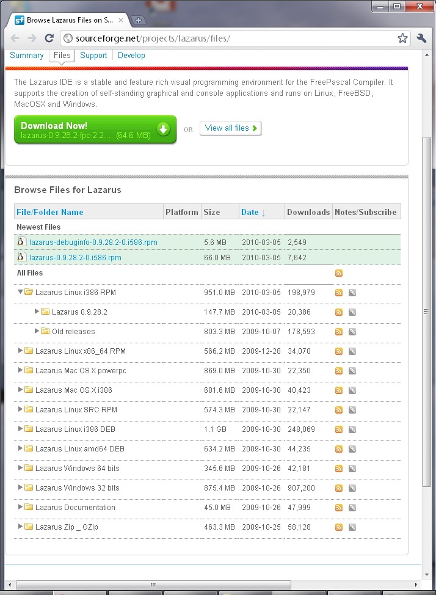Click the RSS feed icon in All Files row
Screen dimensions: 436x595
click(x=339, y=273)
